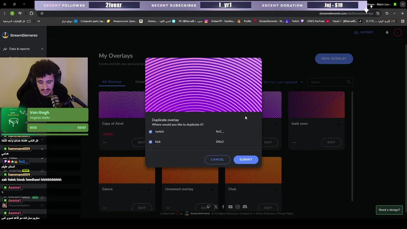Viewport: 407px width, 229px height.
Task: Open the account avatar menu
Action: [397, 32]
